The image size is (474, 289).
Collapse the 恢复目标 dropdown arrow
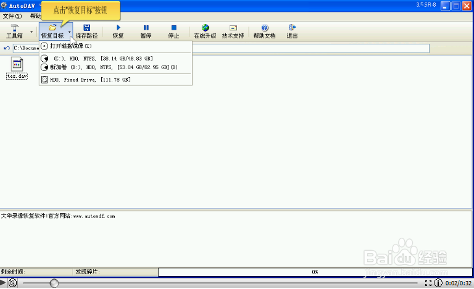tap(70, 31)
